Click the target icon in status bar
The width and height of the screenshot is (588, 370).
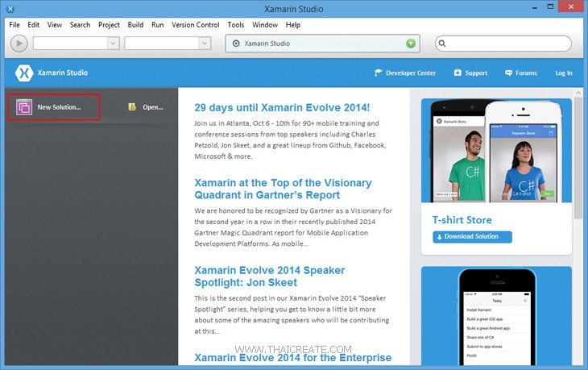tap(236, 44)
